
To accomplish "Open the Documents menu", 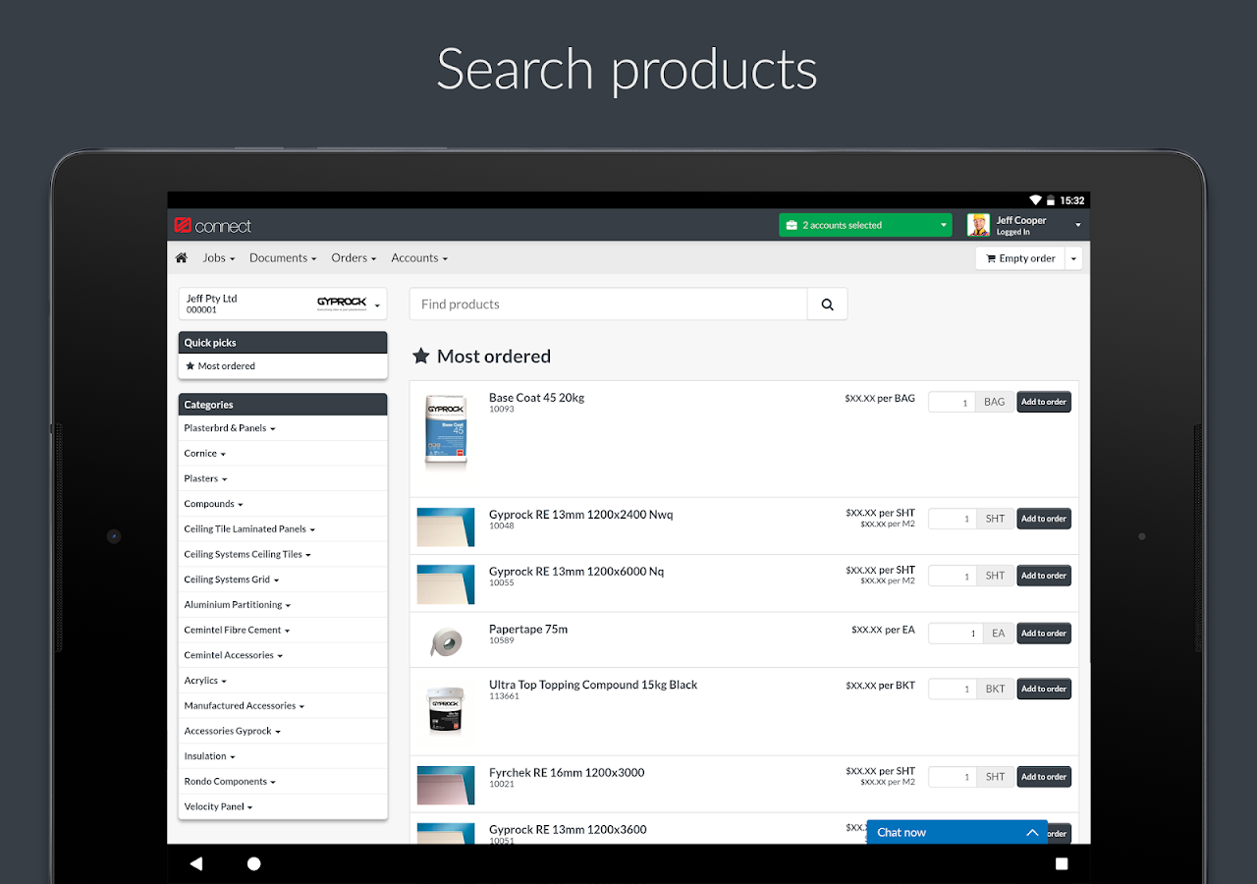I will point(283,258).
